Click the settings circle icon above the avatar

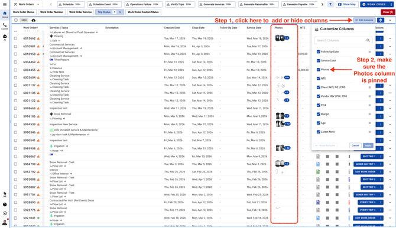click(5, 213)
